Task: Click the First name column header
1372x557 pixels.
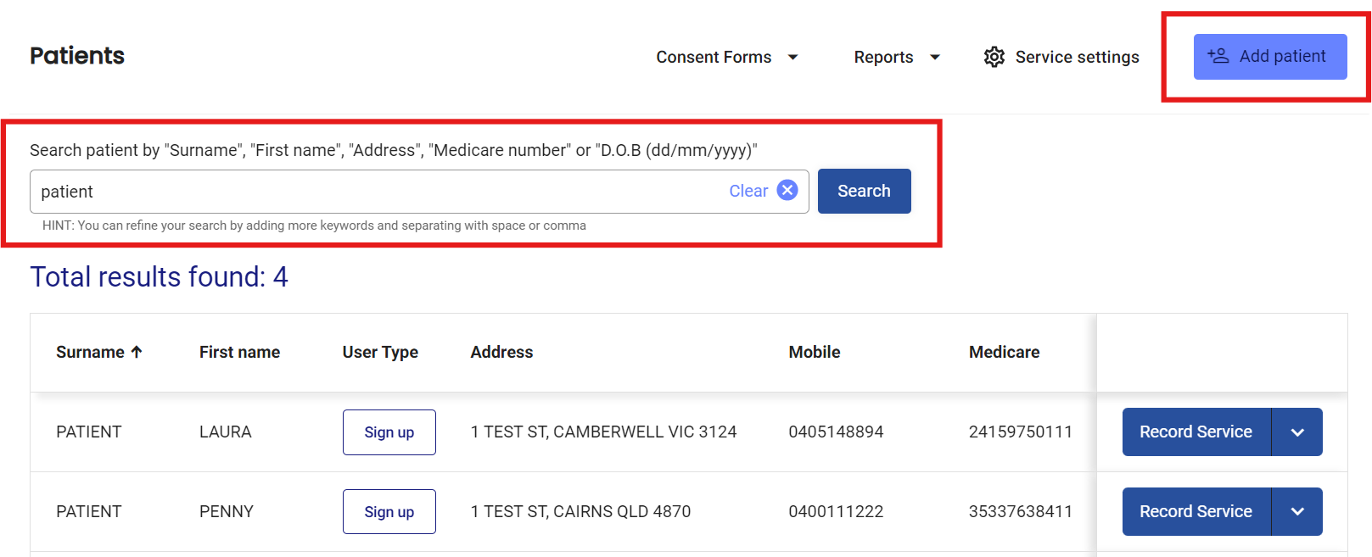Action: coord(239,352)
